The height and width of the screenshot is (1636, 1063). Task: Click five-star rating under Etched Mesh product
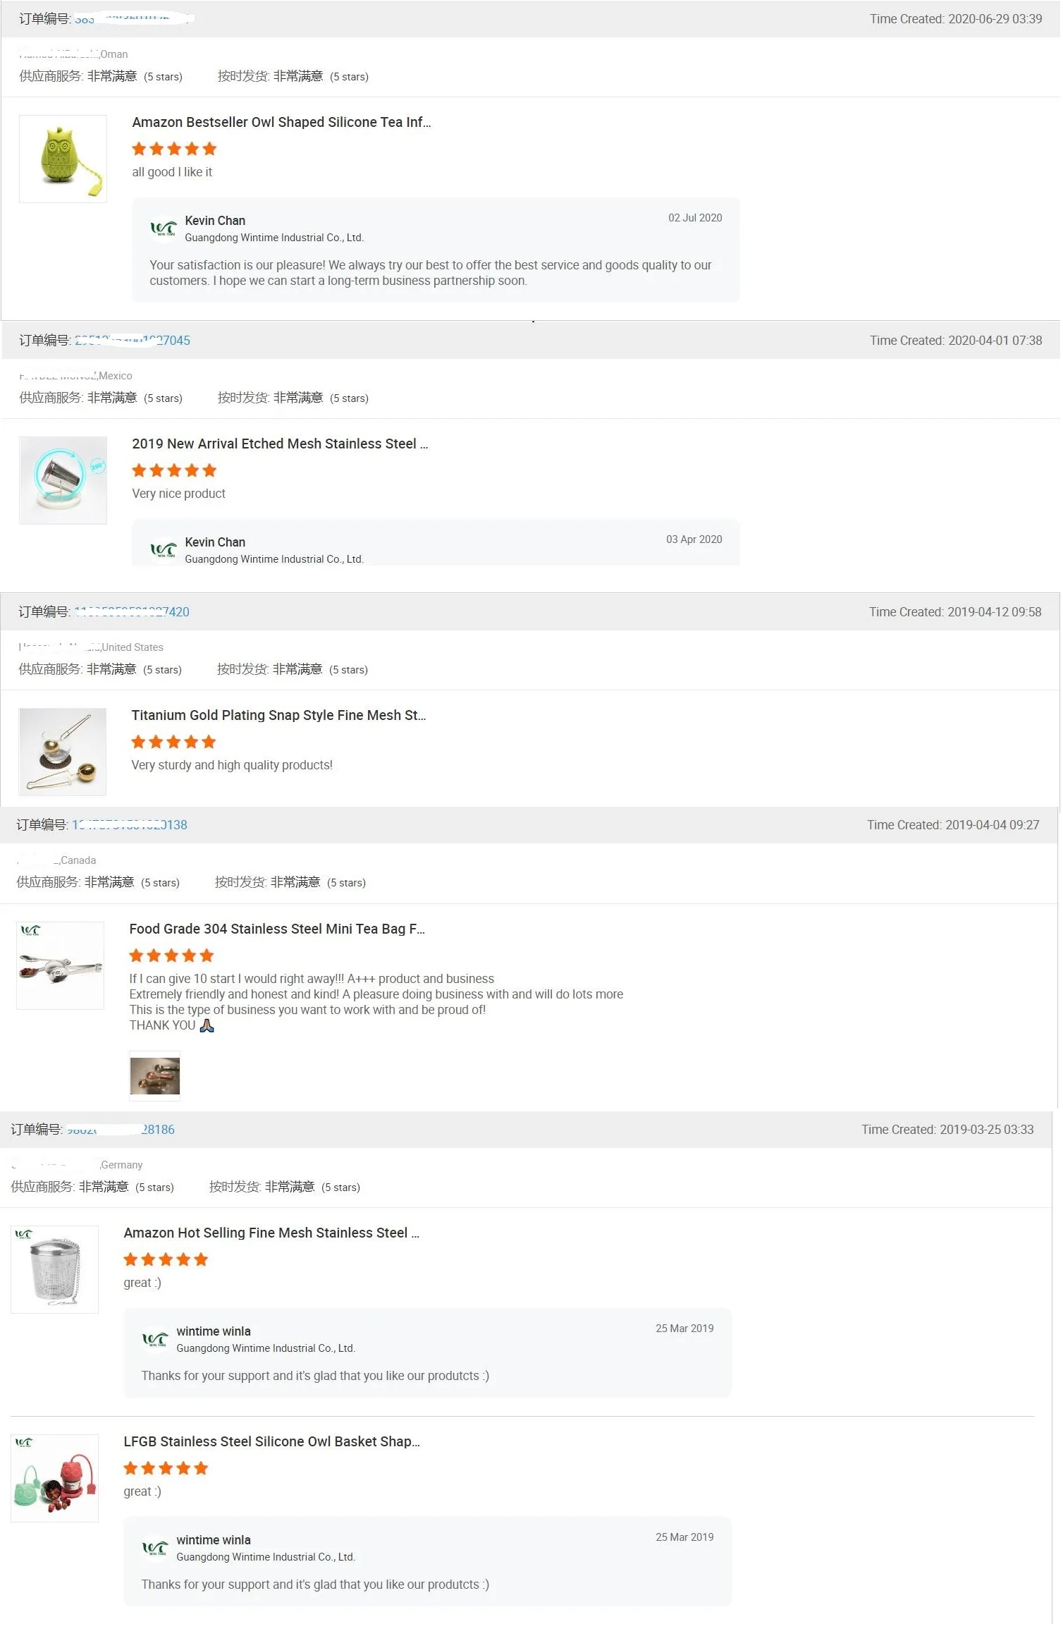(x=174, y=470)
